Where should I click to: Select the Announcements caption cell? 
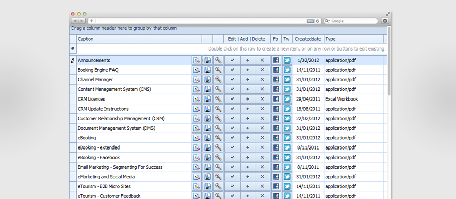133,60
